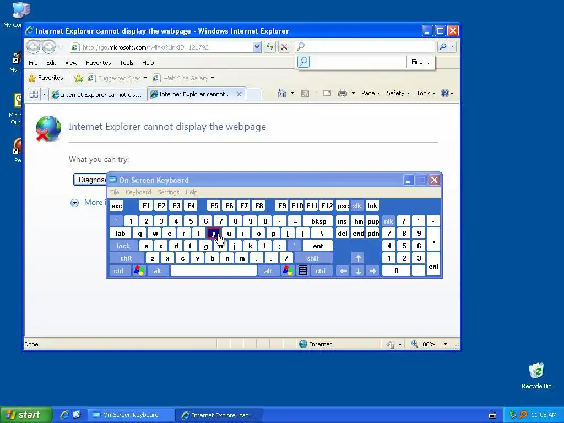Toggle the right shft key

tap(313, 258)
